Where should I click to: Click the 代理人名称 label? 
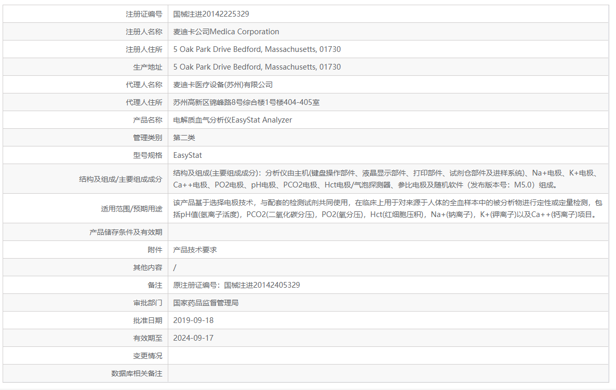click(x=144, y=85)
